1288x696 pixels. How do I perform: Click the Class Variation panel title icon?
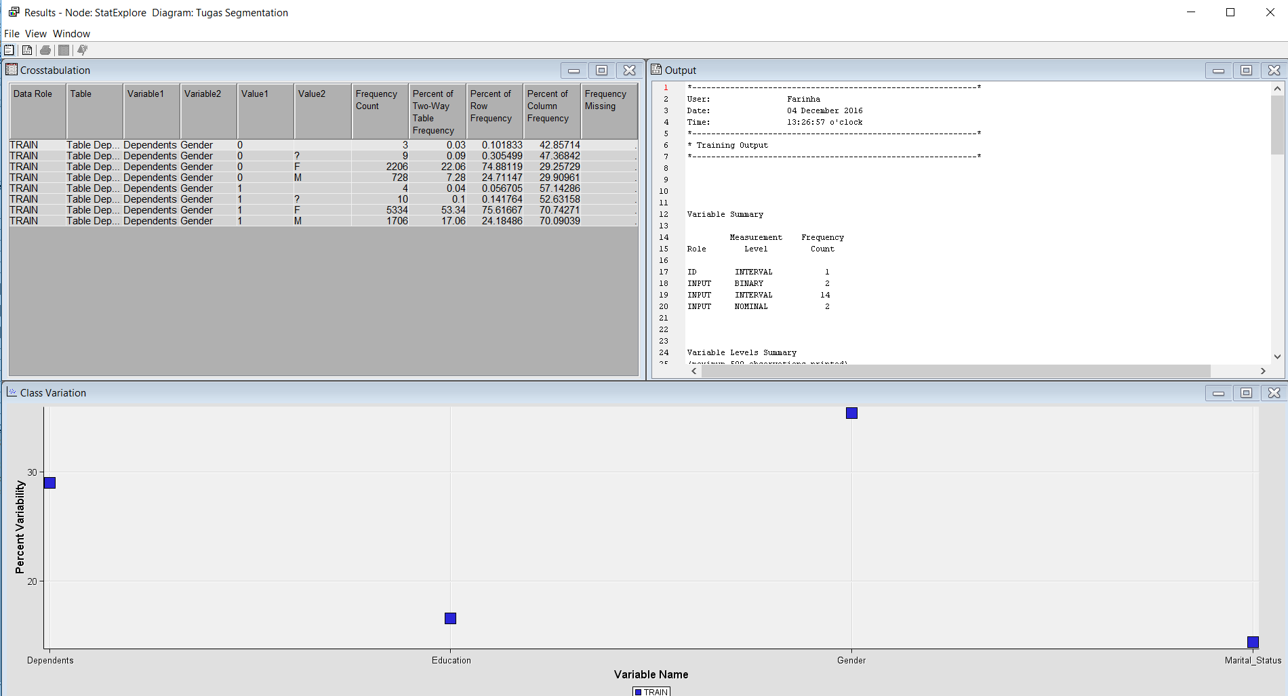[x=12, y=392]
